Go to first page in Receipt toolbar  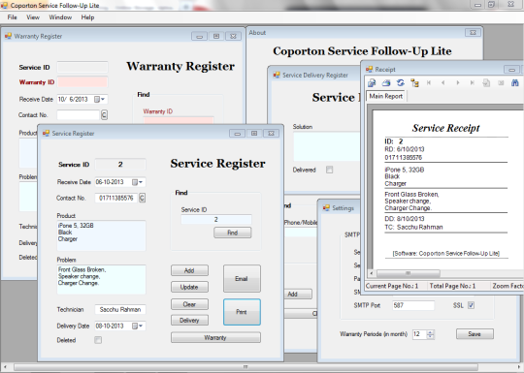point(429,82)
